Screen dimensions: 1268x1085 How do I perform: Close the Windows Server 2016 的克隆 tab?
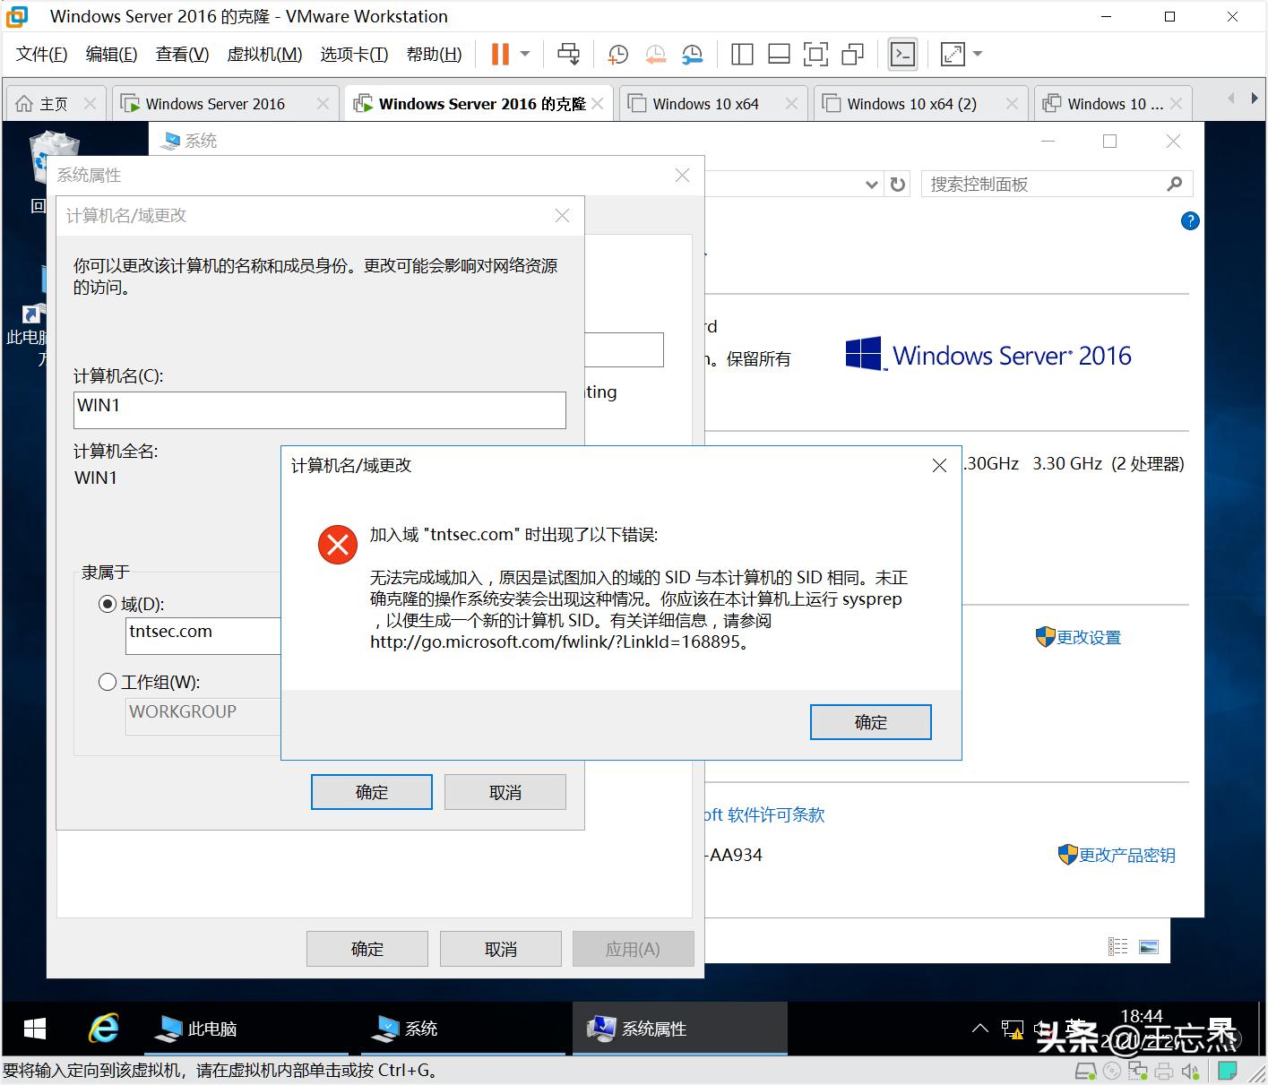point(598,104)
